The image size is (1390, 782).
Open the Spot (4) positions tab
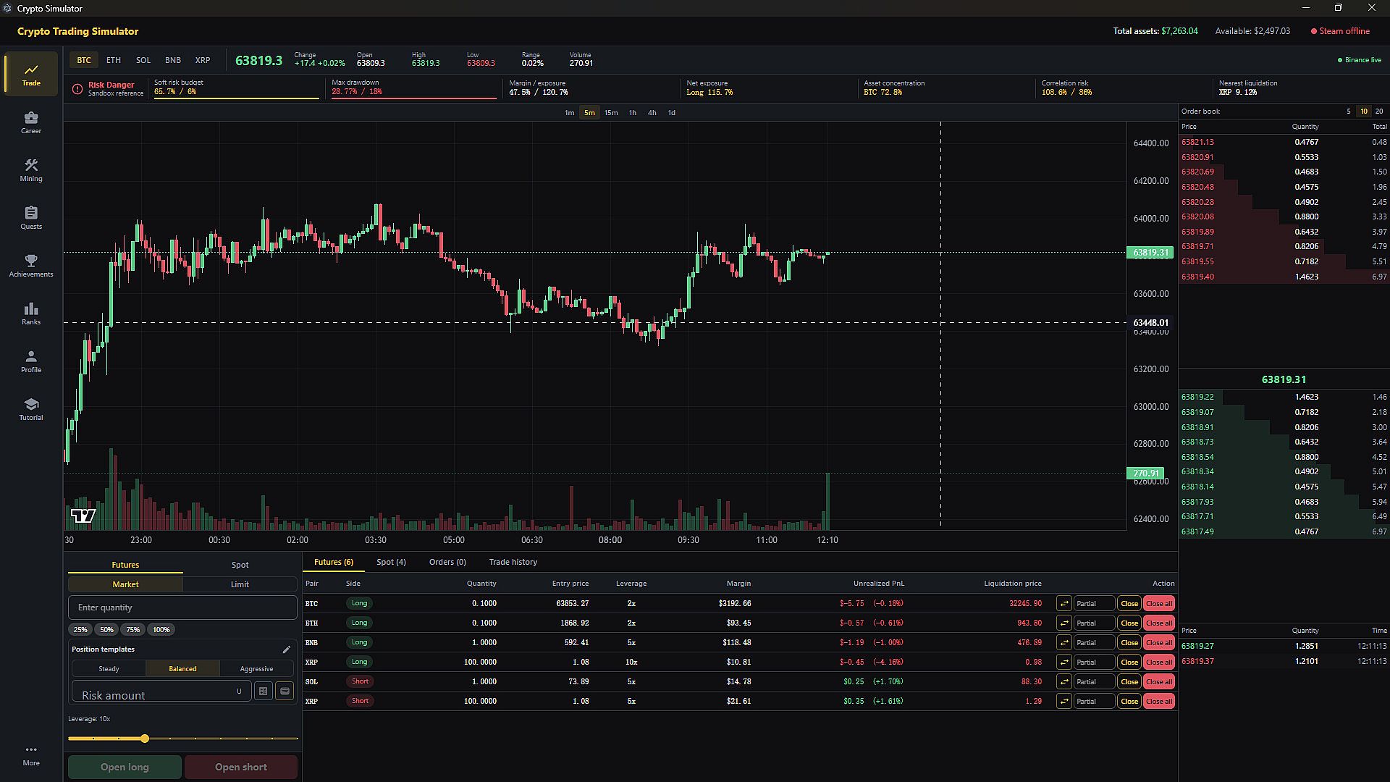point(391,562)
